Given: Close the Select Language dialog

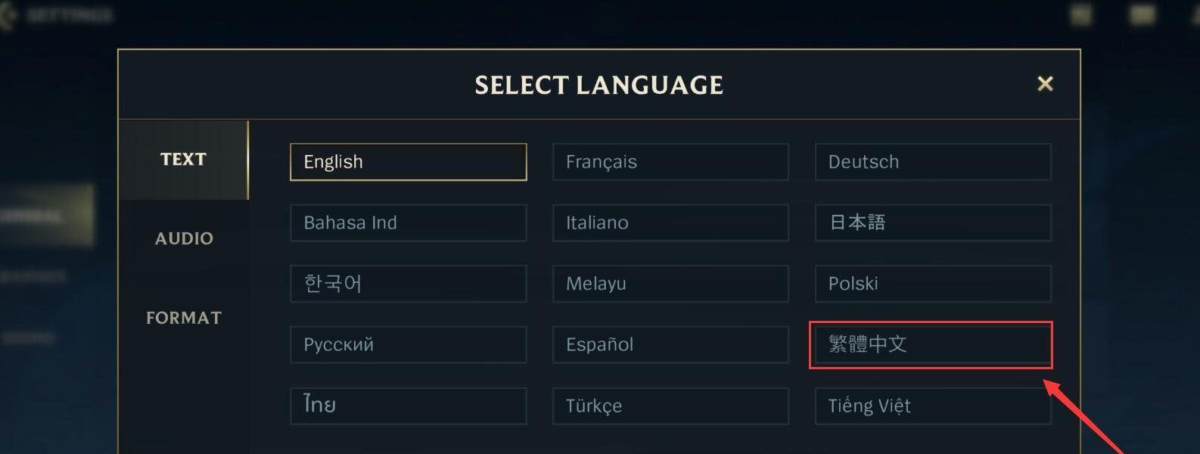Looking at the screenshot, I should tap(1045, 84).
